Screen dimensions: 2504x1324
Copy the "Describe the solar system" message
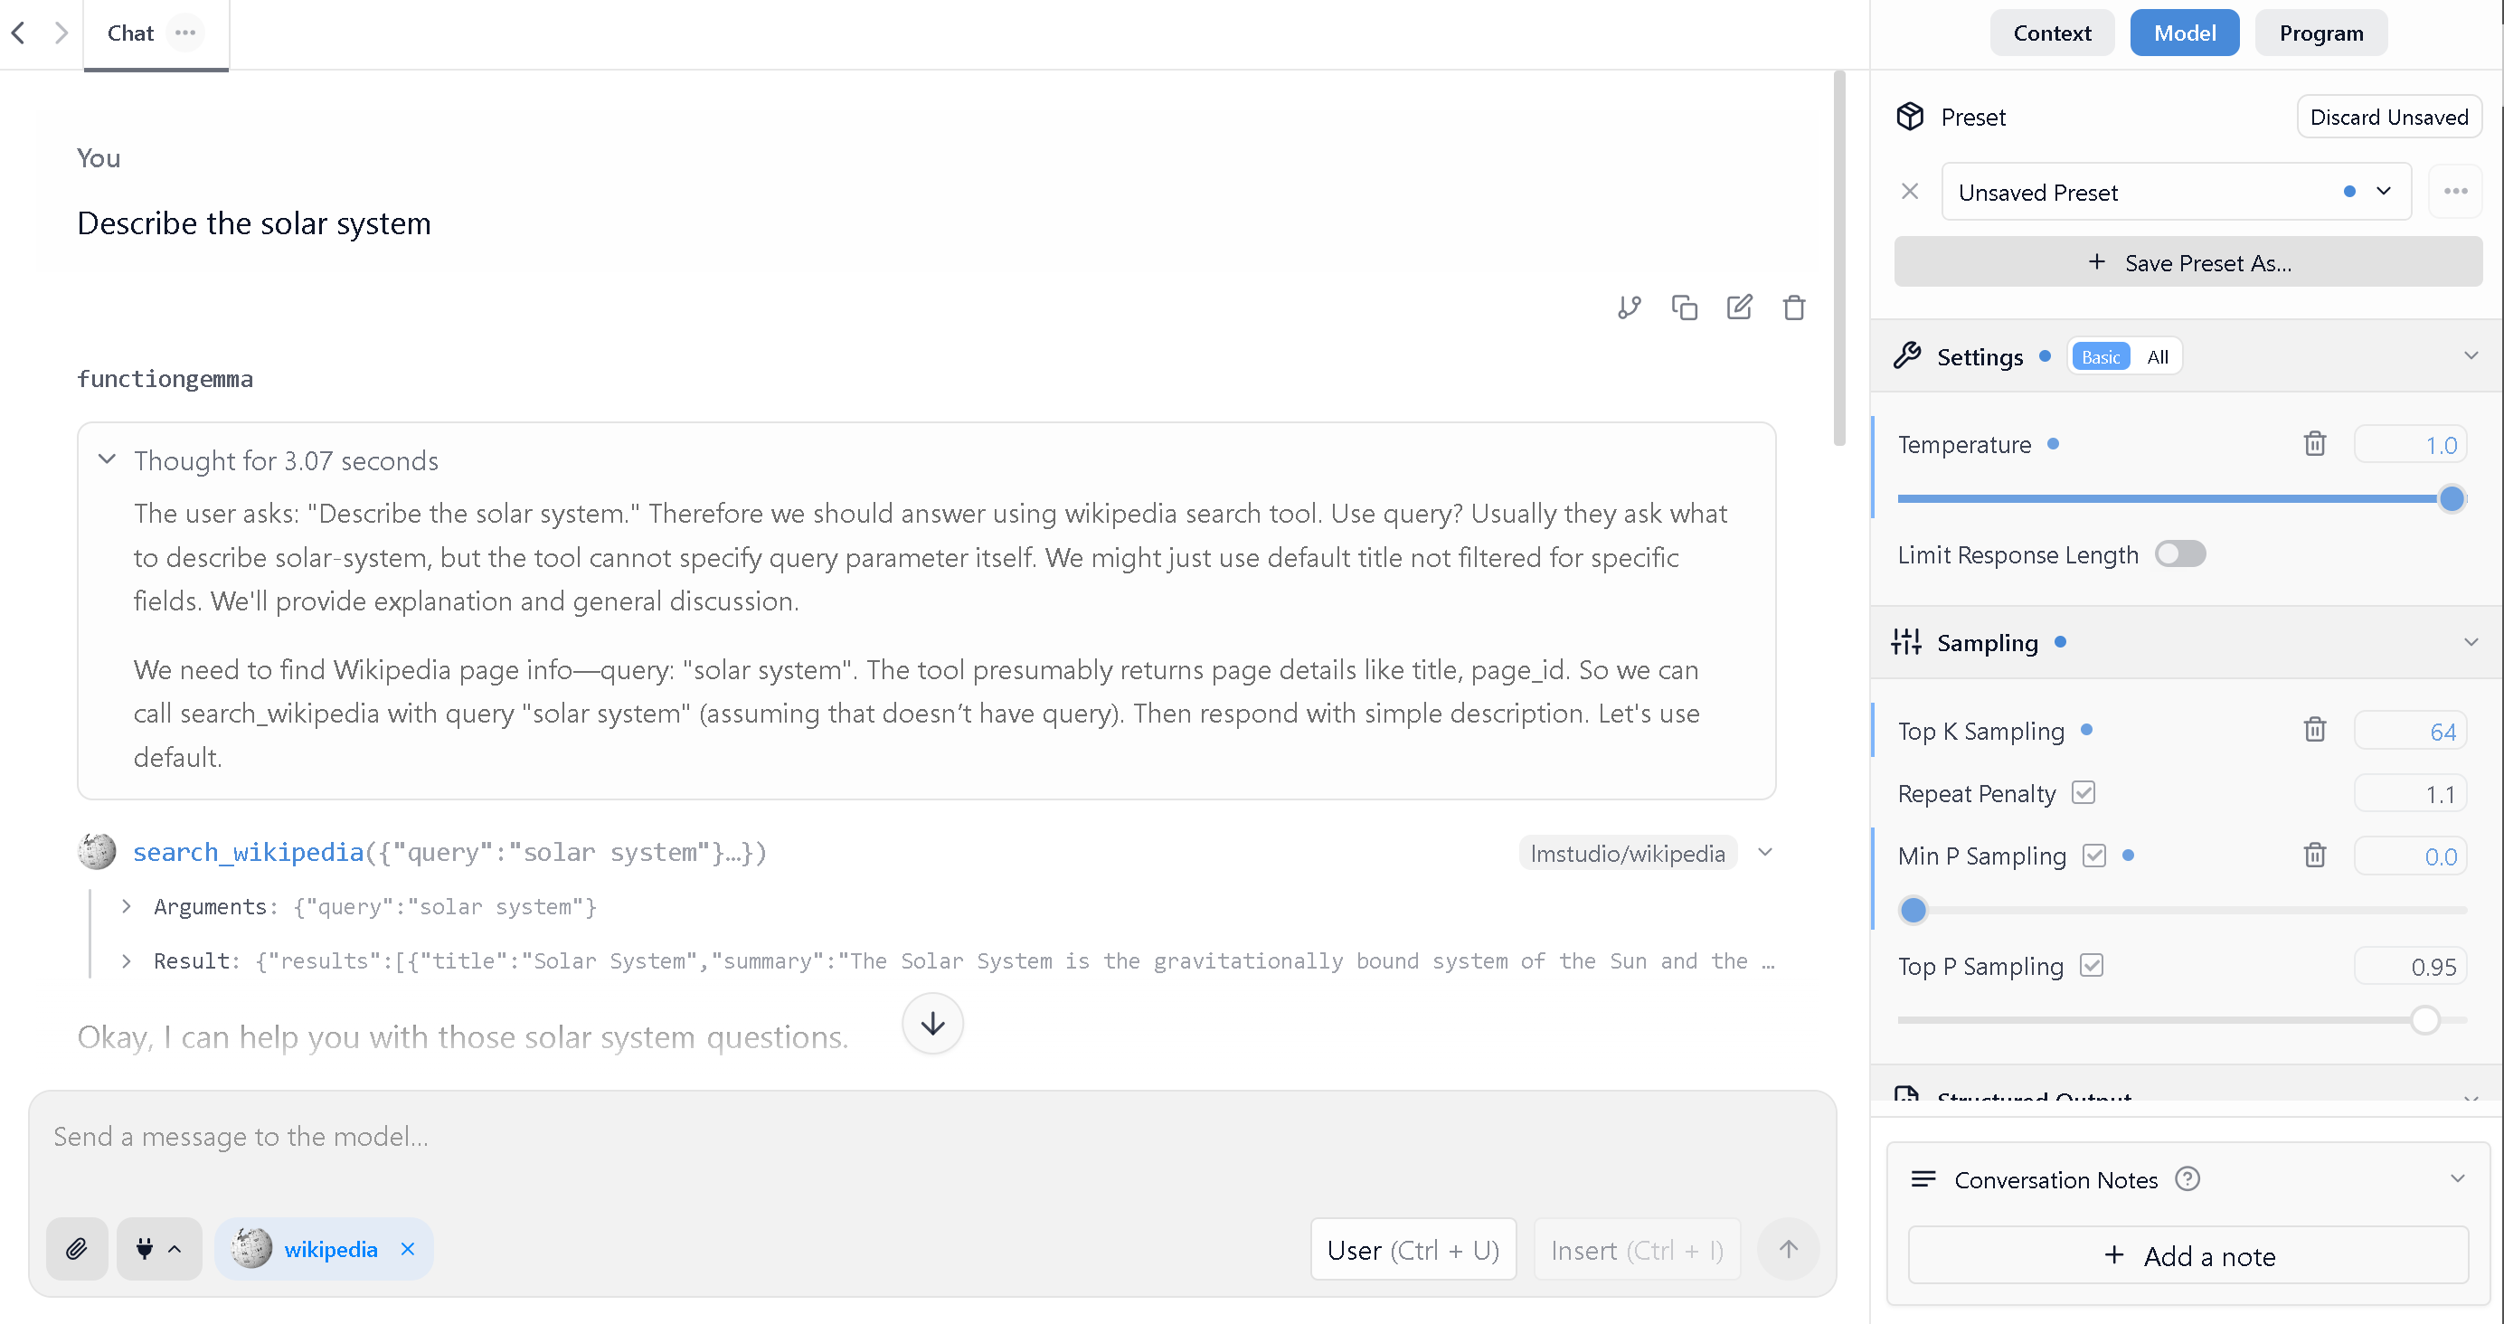[1685, 307]
